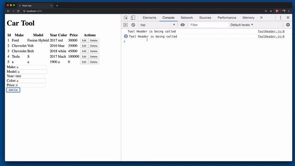Open console settings gear icon
The height and width of the screenshot is (166, 295).
[288, 25]
